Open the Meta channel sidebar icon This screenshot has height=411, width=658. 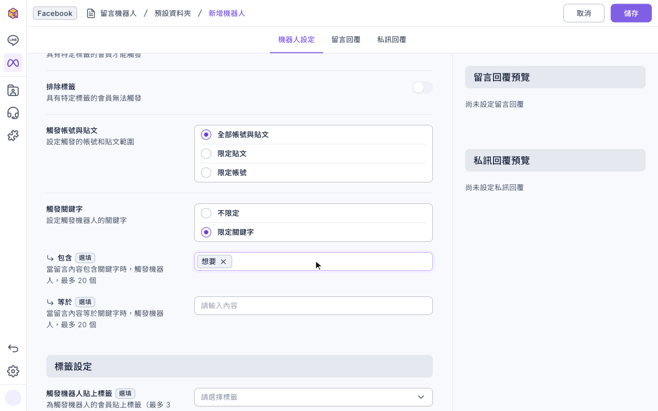(x=13, y=63)
